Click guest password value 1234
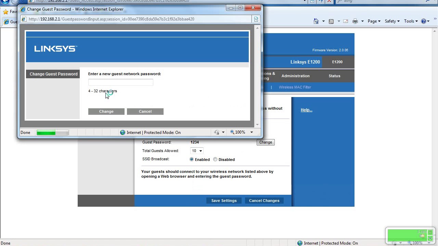The width and height of the screenshot is (438, 246). coord(195,142)
